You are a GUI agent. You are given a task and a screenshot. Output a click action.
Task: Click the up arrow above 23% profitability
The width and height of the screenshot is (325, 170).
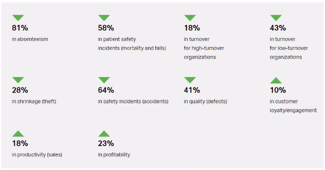coord(104,133)
